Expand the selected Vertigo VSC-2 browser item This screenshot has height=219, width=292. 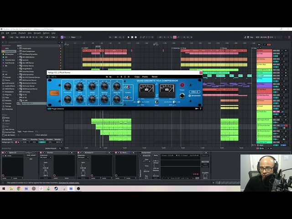click(x=18, y=104)
